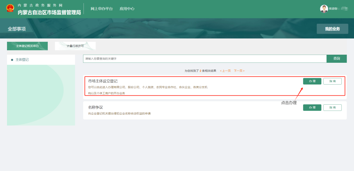Click the 欢迎您 user greeting text

334,9
